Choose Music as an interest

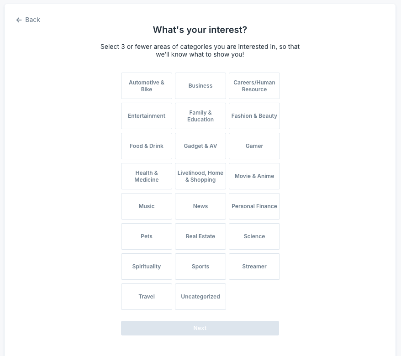[147, 206]
